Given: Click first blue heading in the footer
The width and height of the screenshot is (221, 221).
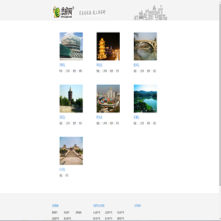Looking at the screenshot, I should coord(55,206).
